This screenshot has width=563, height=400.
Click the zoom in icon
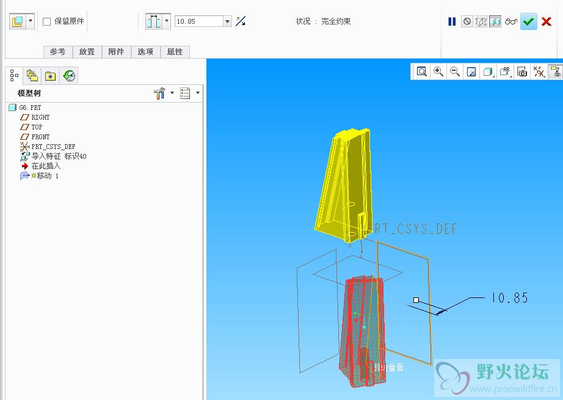pyautogui.click(x=438, y=71)
